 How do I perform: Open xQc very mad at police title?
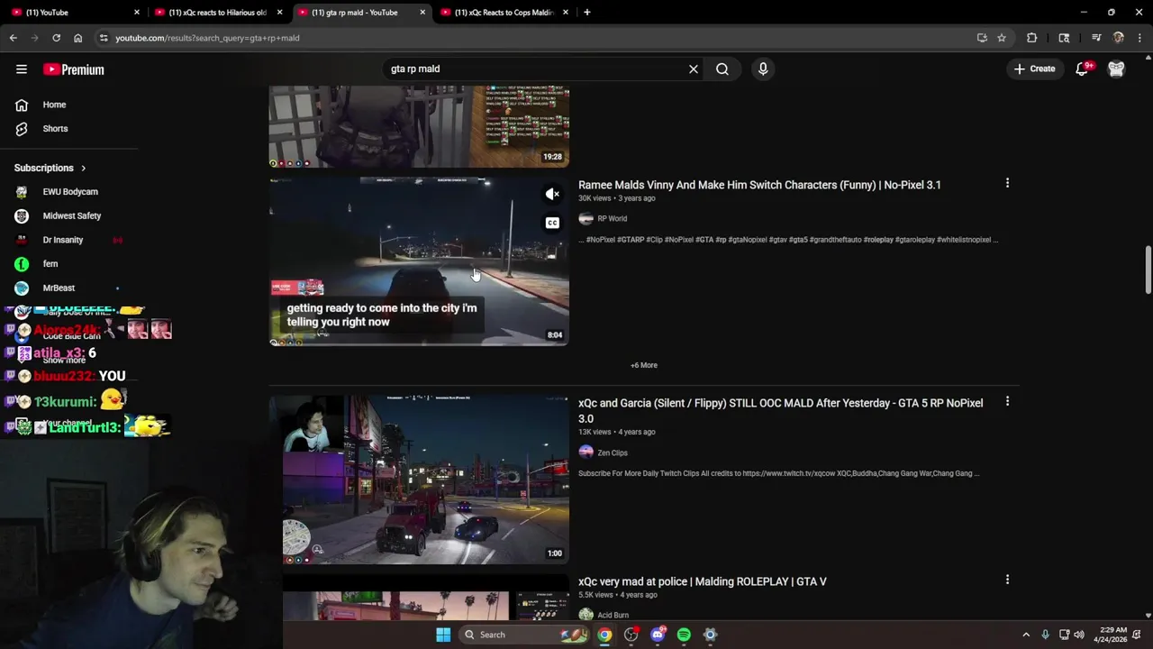(702, 581)
